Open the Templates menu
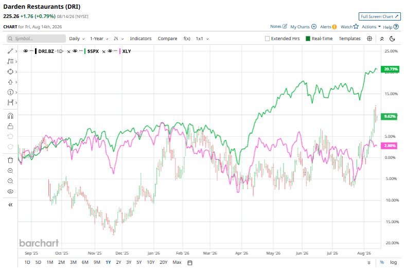405x271 pixels. [349, 39]
